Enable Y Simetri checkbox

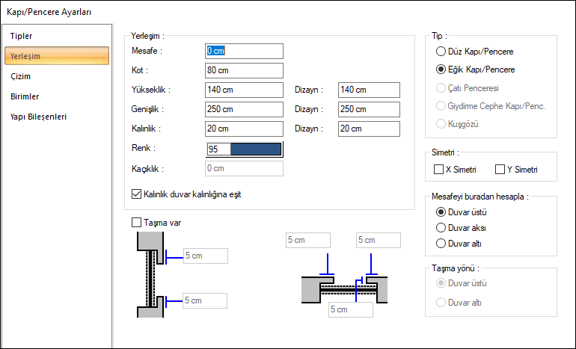point(500,170)
